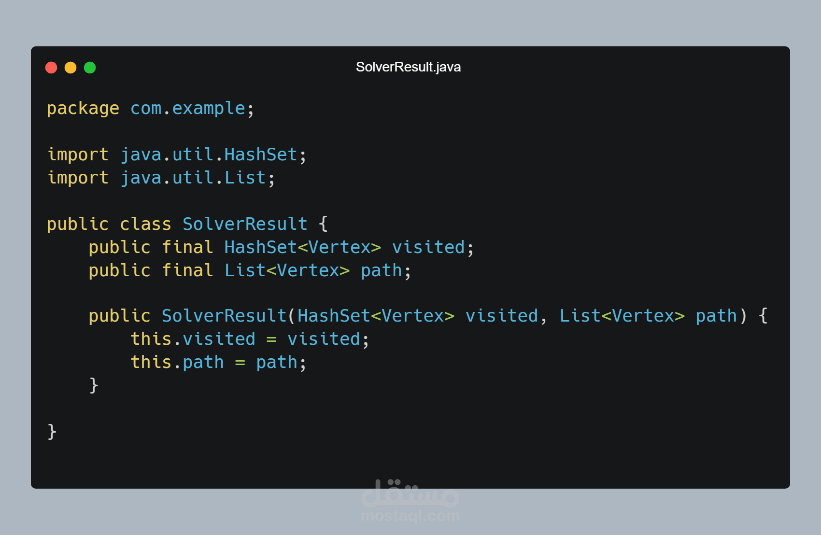Click com.example in the package statement
This screenshot has width=821, height=535.
(x=188, y=109)
